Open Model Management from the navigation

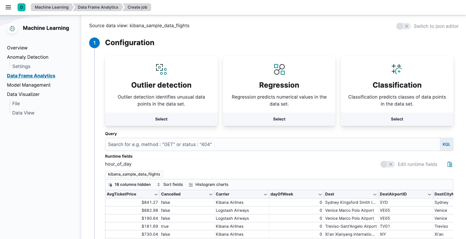[x=29, y=85]
